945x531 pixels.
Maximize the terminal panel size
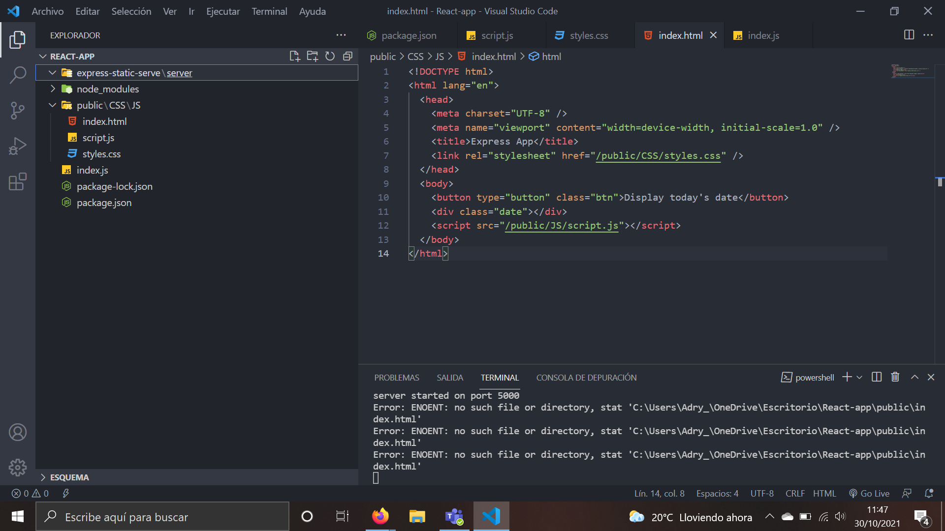coord(914,377)
